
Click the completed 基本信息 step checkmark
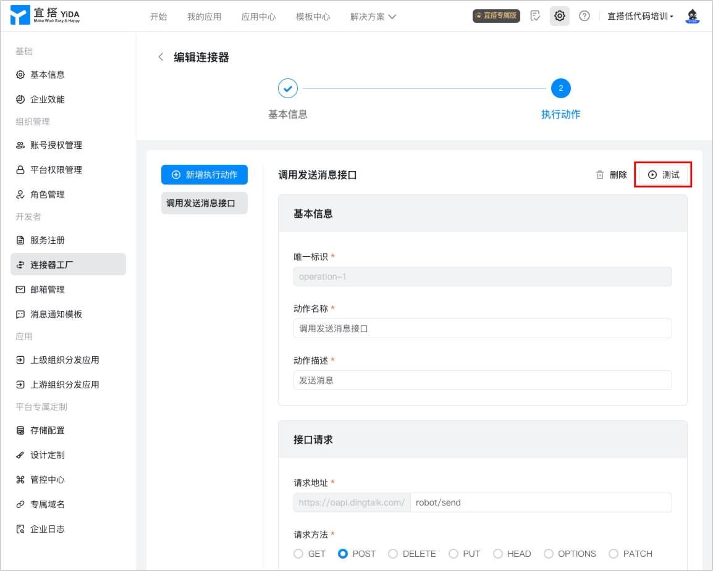pos(288,88)
